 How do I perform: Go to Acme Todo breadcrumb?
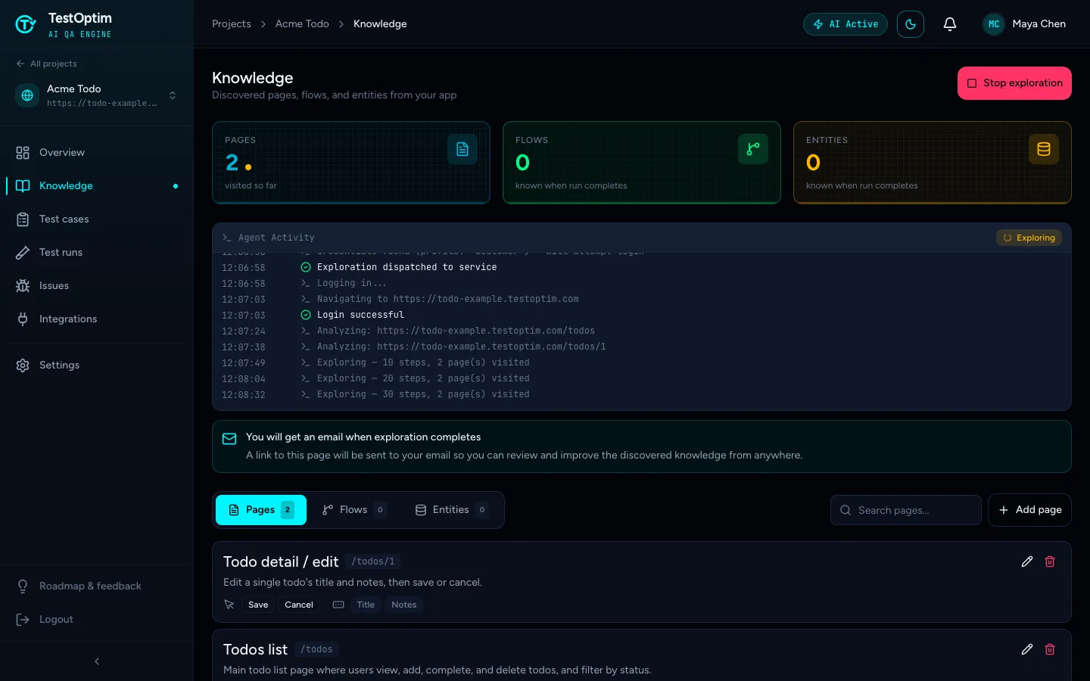302,24
